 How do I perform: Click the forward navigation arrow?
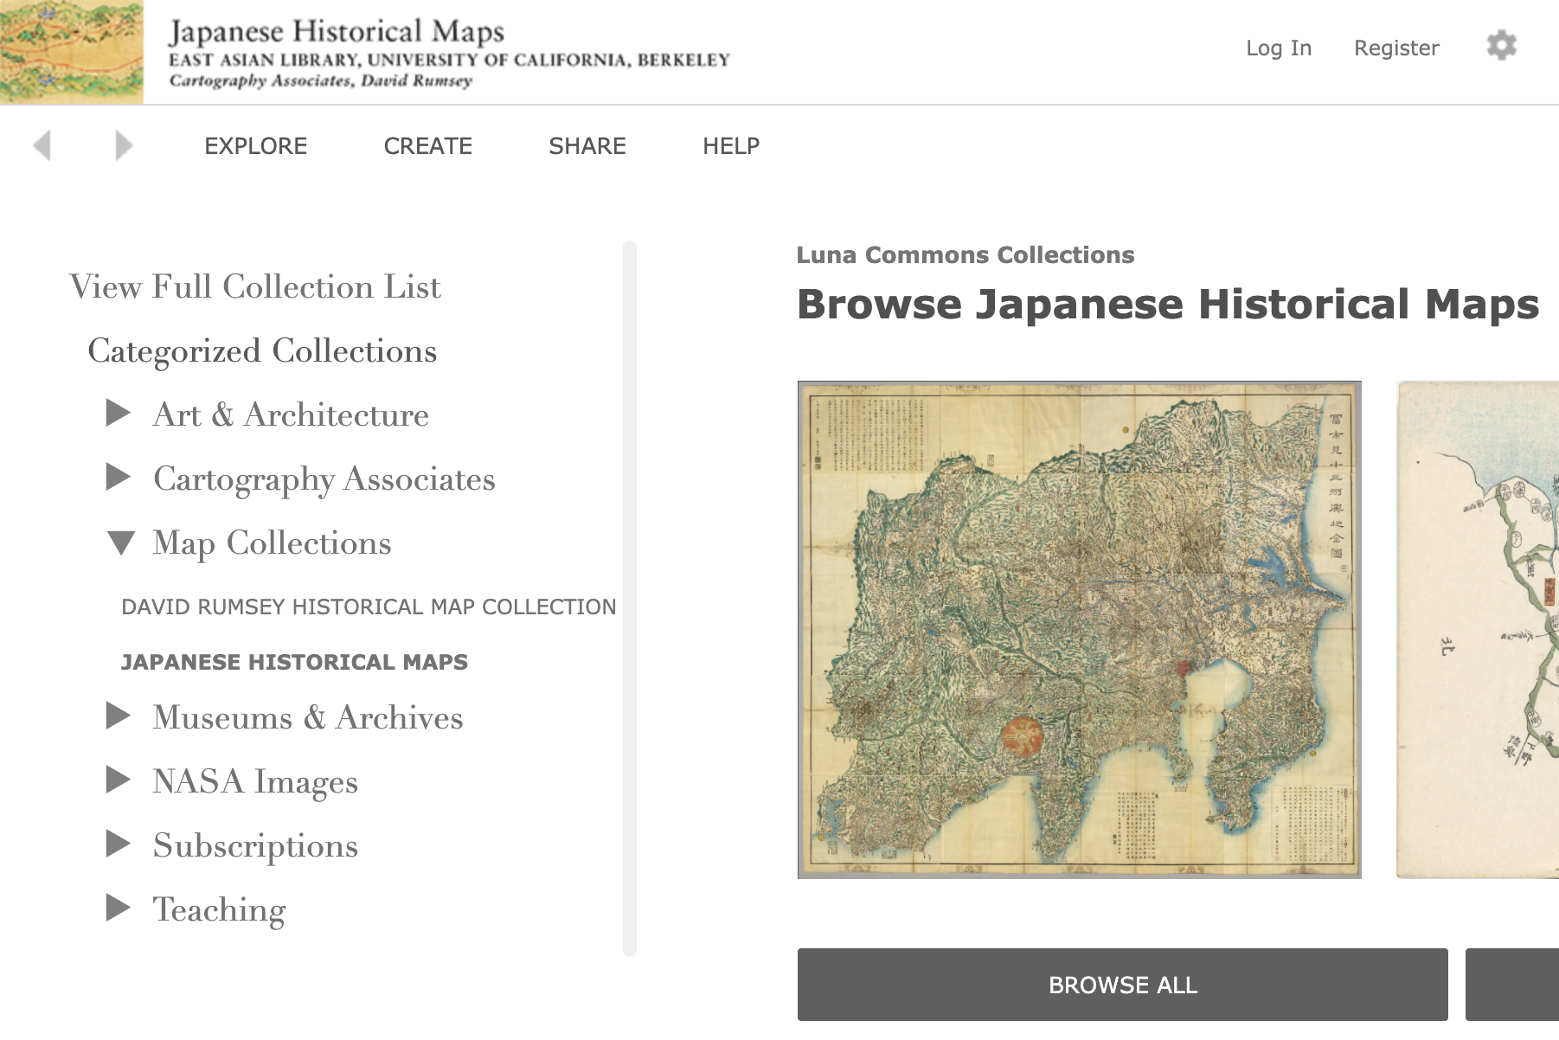pyautogui.click(x=124, y=145)
